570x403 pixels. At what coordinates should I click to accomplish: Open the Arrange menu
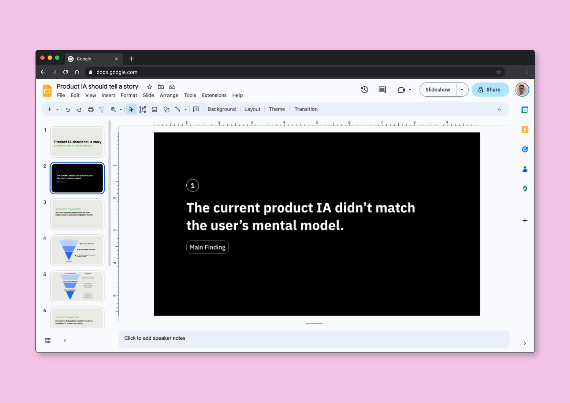tap(169, 95)
